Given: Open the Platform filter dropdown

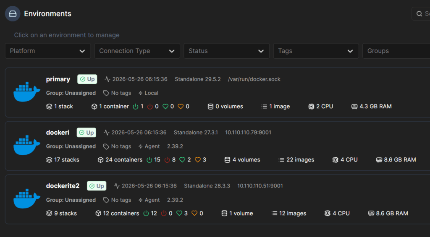Looking at the screenshot, I should coord(48,51).
